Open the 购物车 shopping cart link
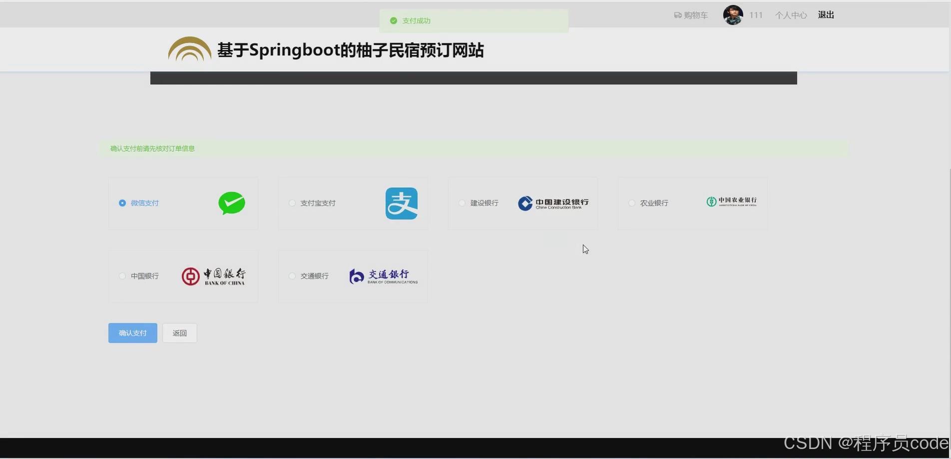This screenshot has width=951, height=459. coord(691,15)
